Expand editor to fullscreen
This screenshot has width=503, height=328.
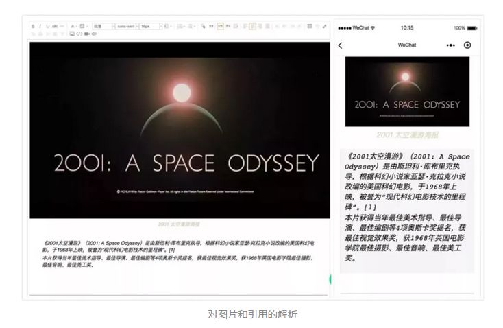325,26
